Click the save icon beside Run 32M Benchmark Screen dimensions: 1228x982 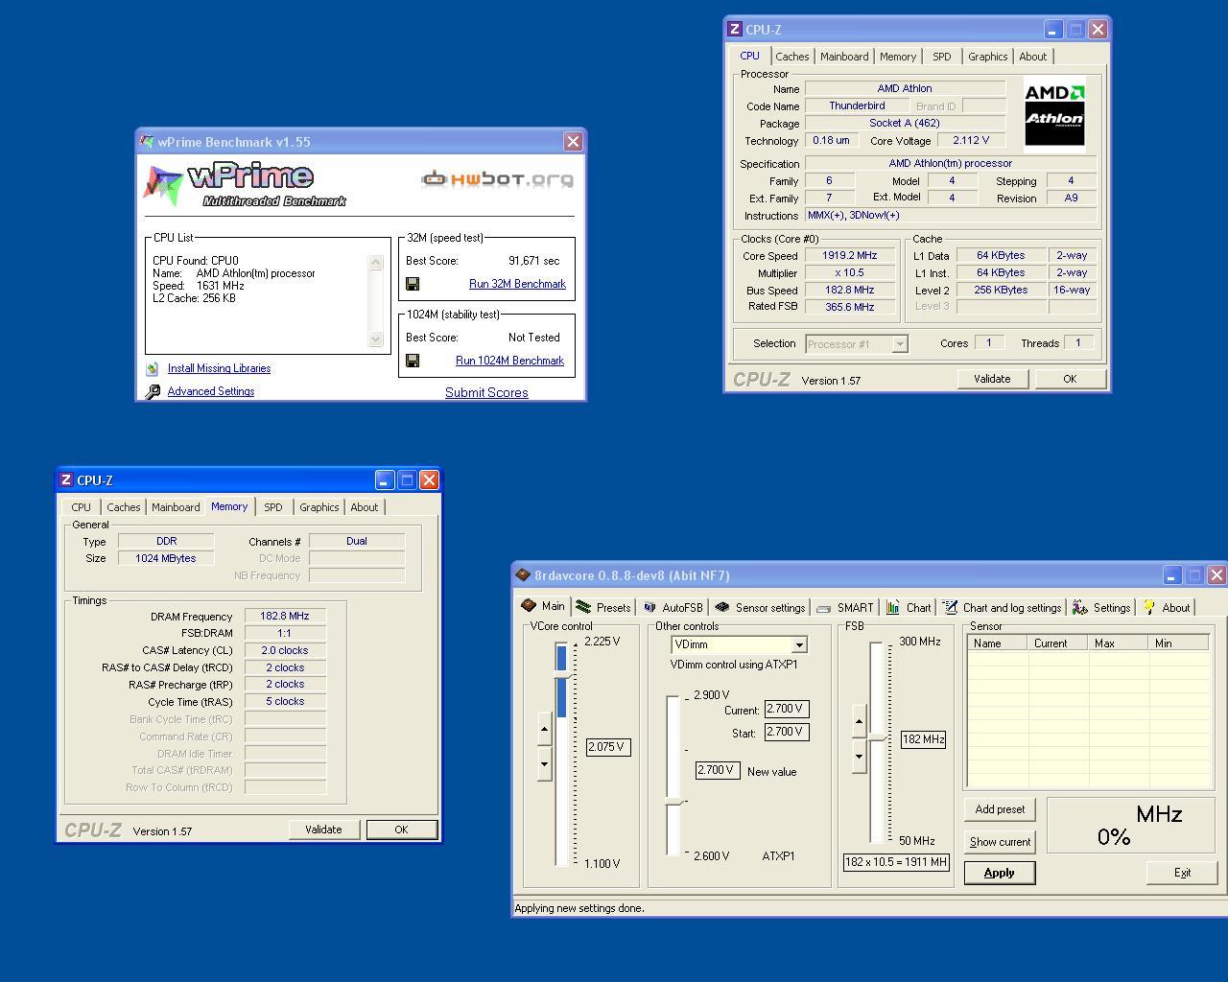coord(413,284)
